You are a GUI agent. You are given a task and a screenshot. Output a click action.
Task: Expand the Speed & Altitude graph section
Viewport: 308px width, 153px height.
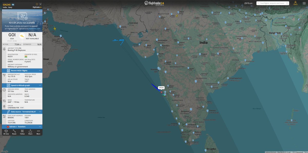tap(22, 85)
